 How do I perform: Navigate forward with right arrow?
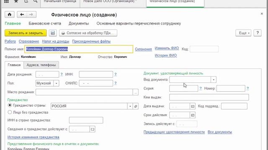31,15
